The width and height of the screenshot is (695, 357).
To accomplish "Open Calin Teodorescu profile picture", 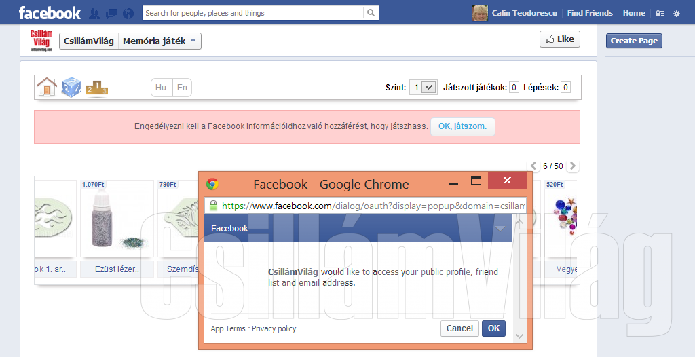I will [x=480, y=13].
